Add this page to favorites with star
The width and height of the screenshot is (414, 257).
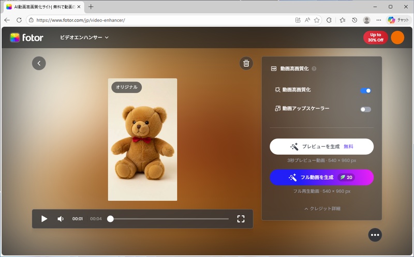pyautogui.click(x=317, y=20)
